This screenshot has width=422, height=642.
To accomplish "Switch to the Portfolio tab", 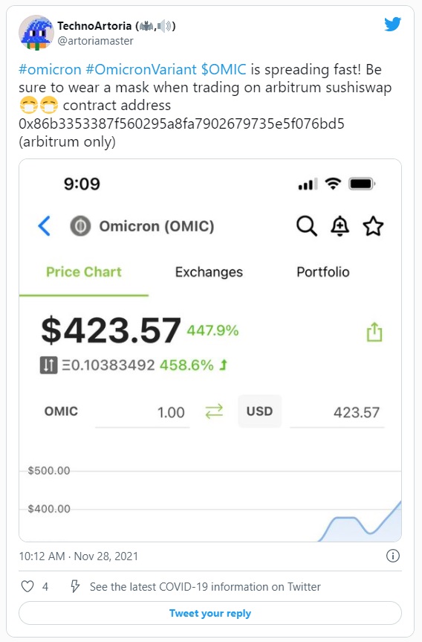I will point(323,272).
